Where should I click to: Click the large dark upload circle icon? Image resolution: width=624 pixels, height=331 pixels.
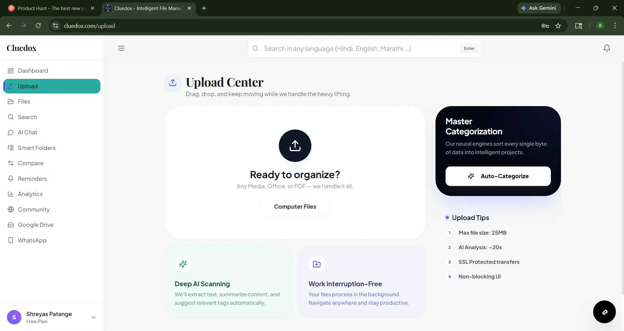click(295, 146)
